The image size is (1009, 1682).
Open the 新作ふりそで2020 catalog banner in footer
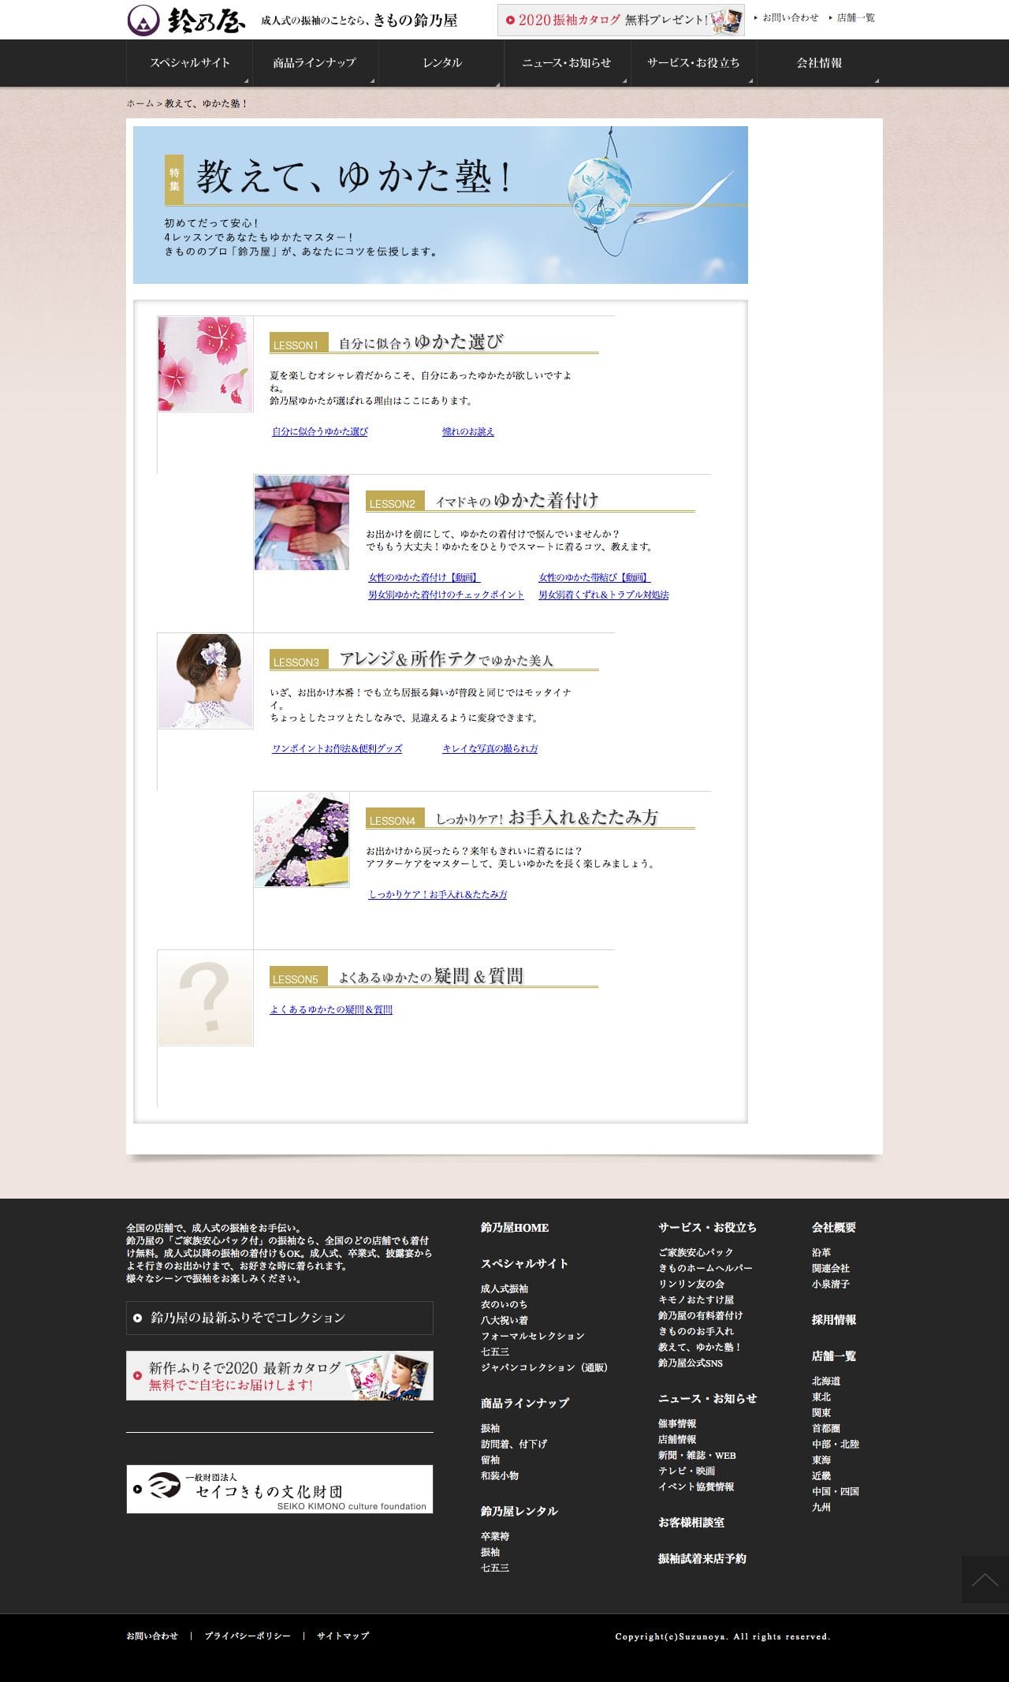click(280, 1376)
